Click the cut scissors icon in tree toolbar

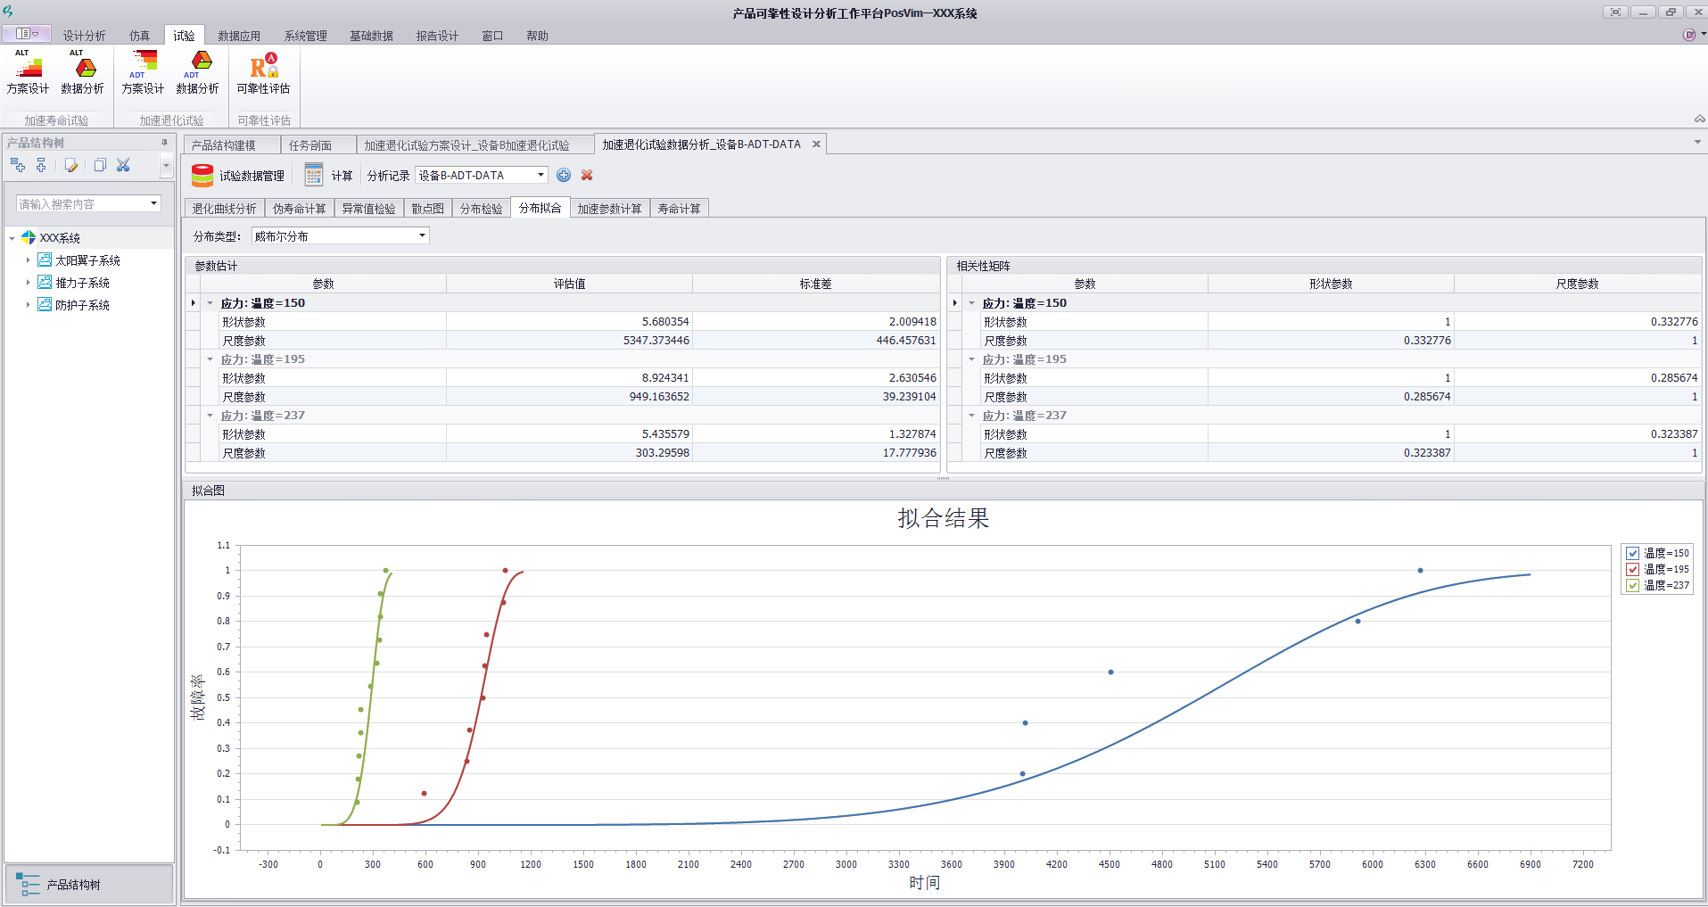(x=123, y=165)
